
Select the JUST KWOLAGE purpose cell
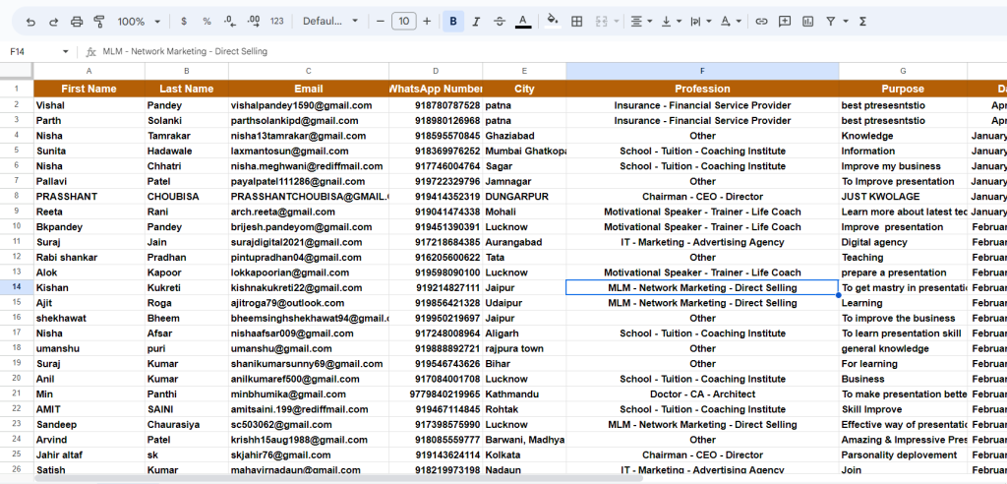pyautogui.click(x=903, y=197)
